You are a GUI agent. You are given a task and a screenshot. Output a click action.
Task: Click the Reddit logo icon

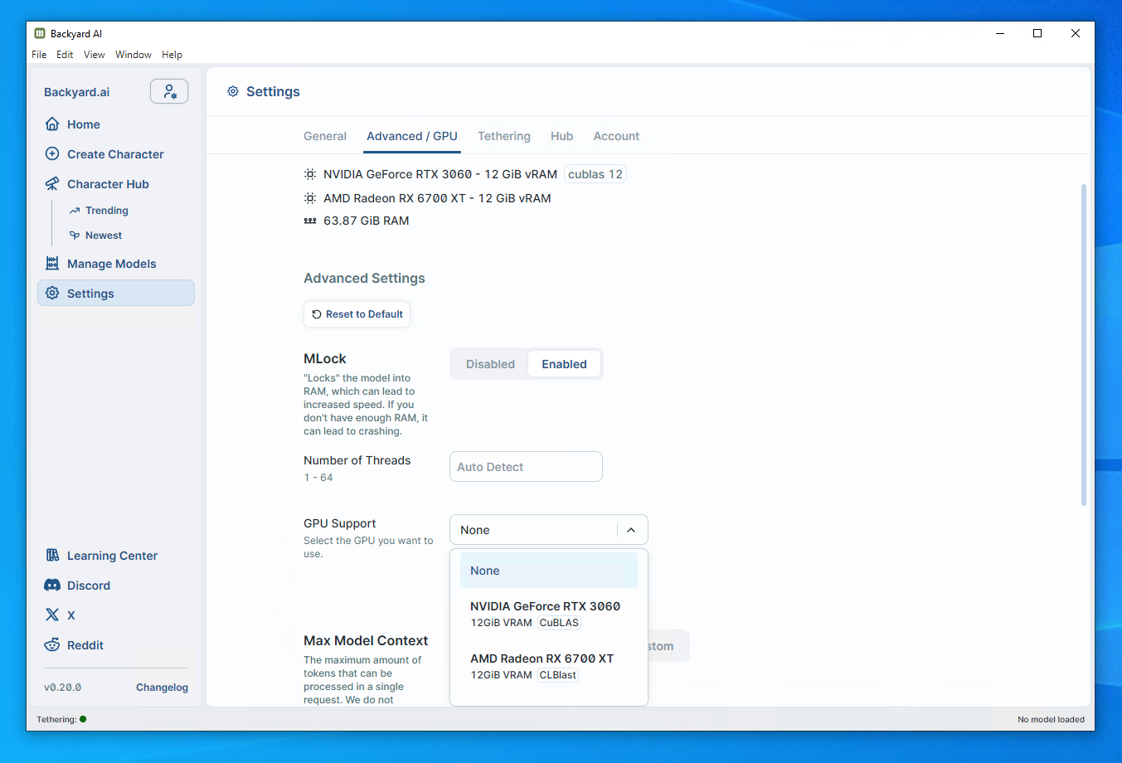[x=52, y=645]
